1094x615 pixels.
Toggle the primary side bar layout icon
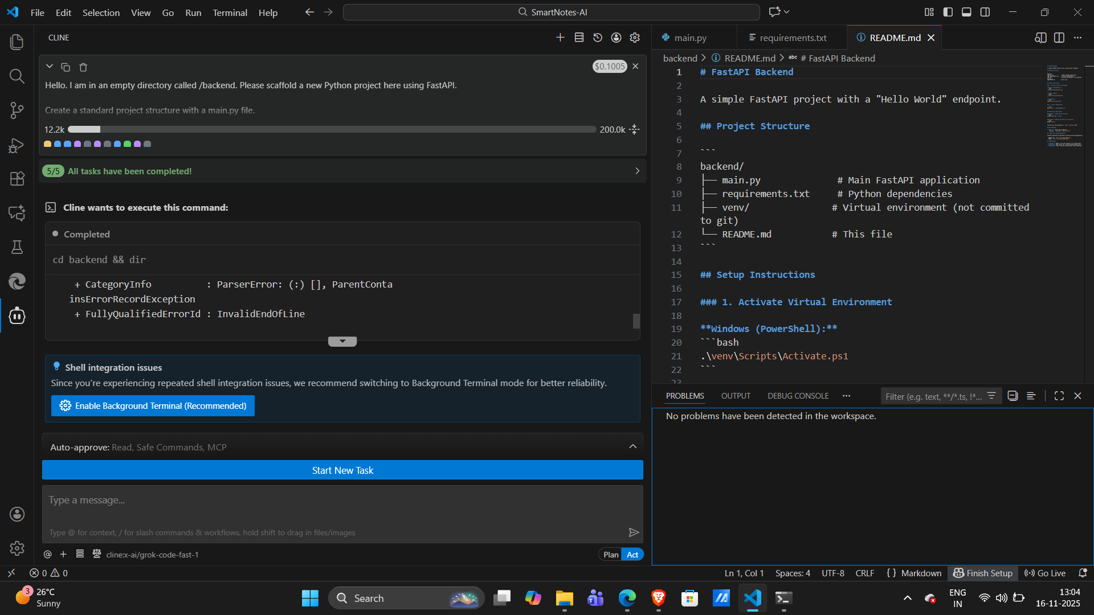[948, 12]
